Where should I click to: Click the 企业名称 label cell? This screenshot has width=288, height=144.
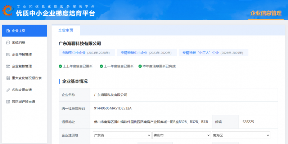[75, 95]
